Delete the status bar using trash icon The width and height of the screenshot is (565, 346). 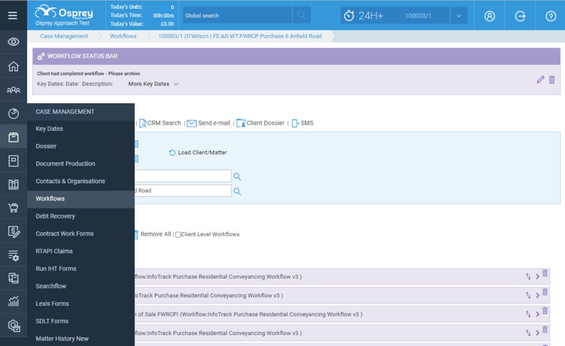tap(552, 79)
